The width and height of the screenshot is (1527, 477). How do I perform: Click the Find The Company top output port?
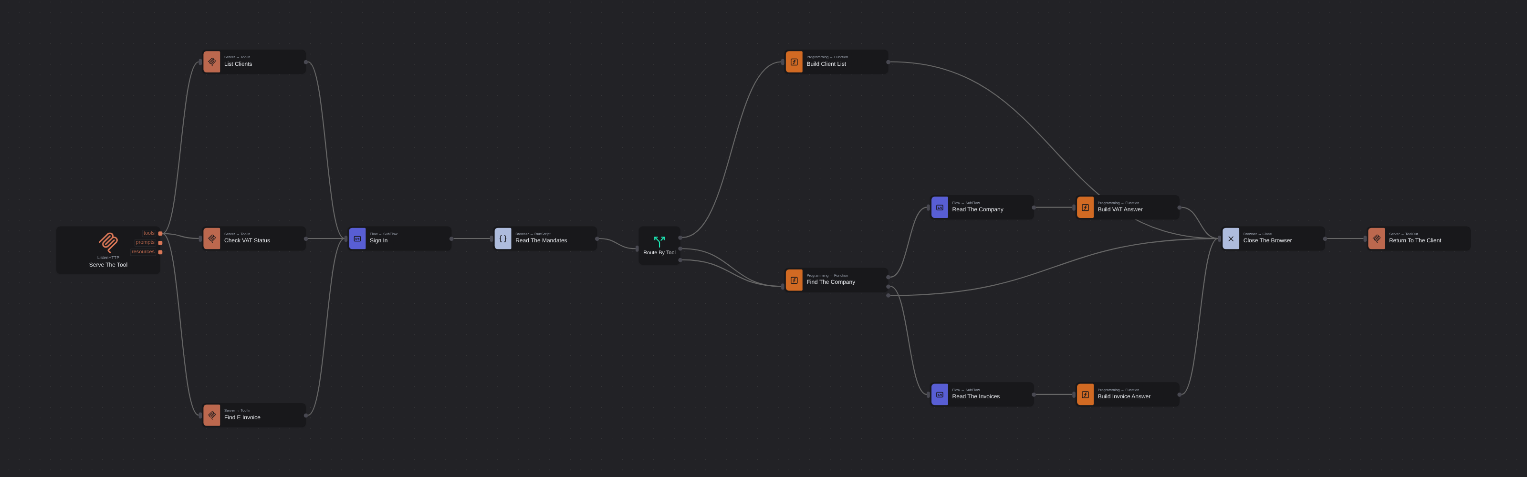[888, 277]
